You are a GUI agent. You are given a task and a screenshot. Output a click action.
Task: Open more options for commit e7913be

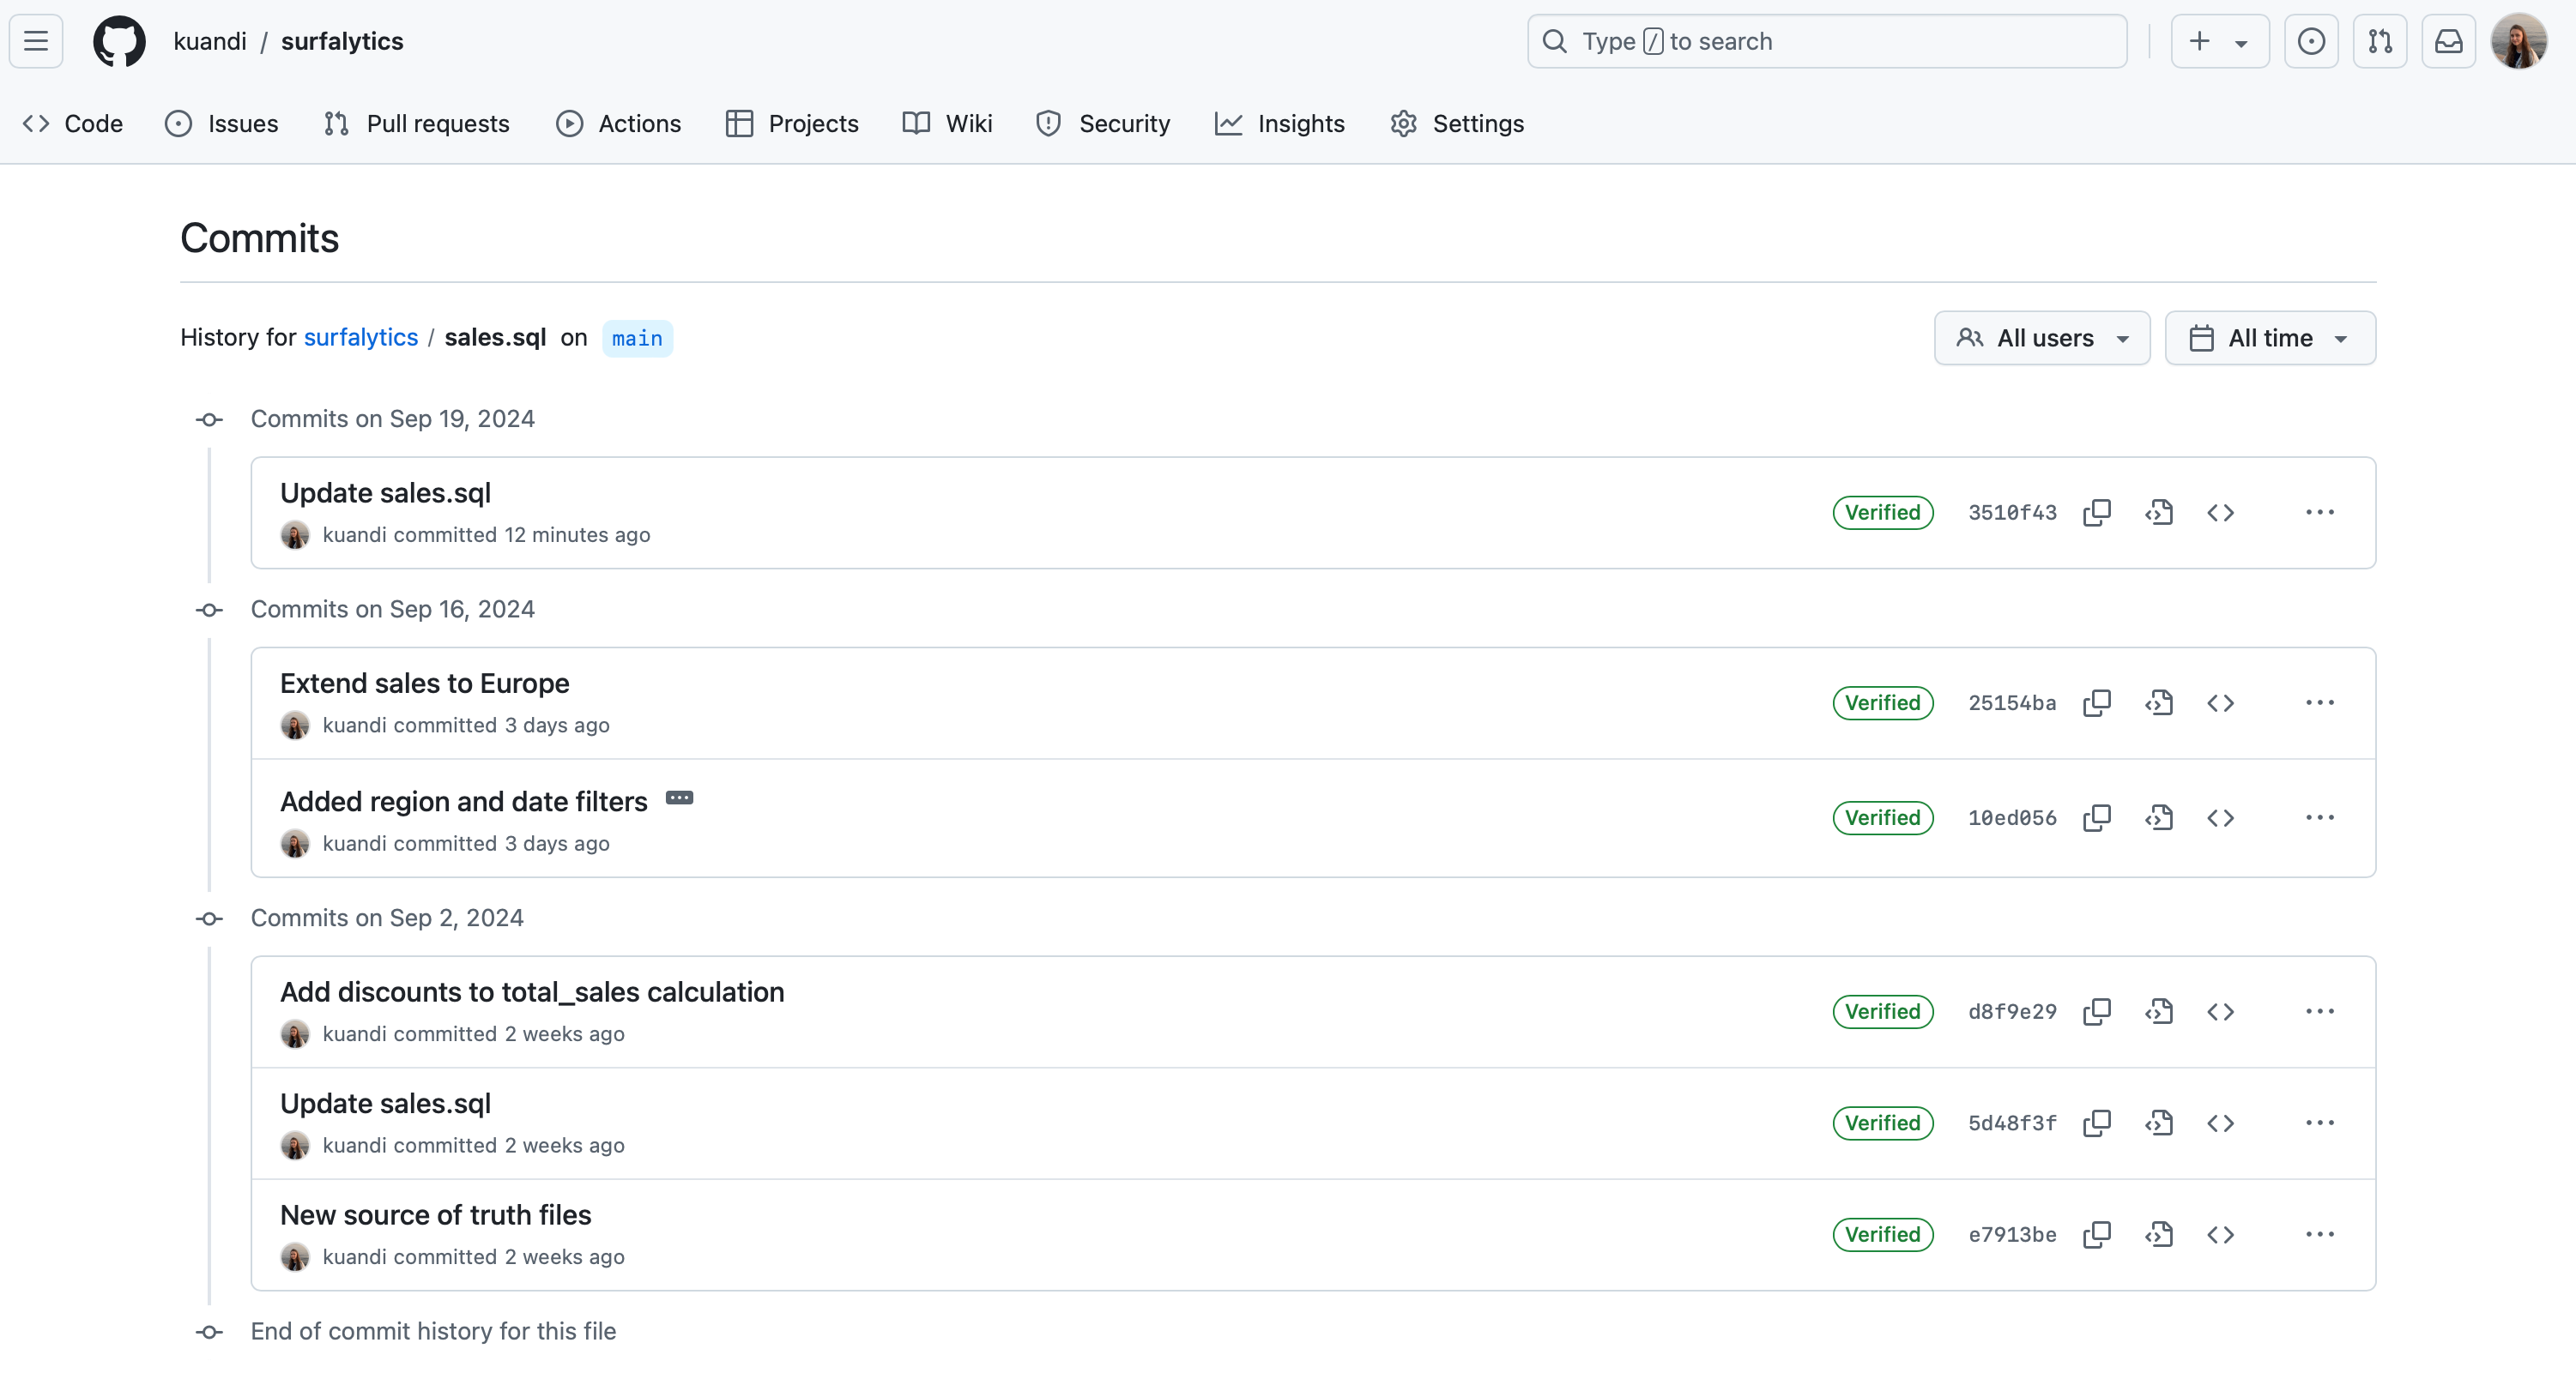coord(2320,1235)
